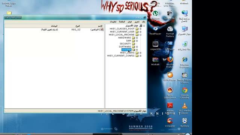Open network places desktop icon

(184, 16)
